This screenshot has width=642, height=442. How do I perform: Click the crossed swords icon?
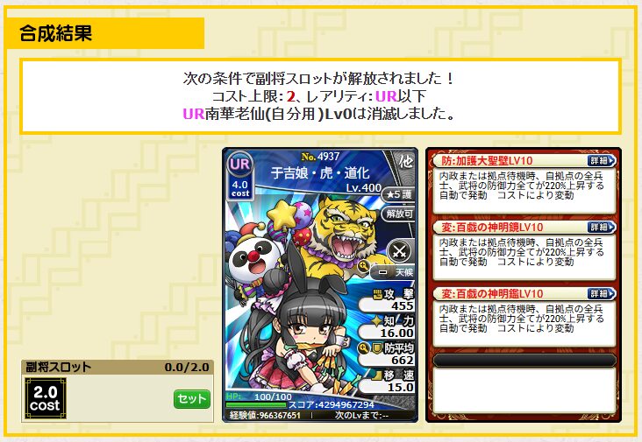pyautogui.click(x=399, y=250)
